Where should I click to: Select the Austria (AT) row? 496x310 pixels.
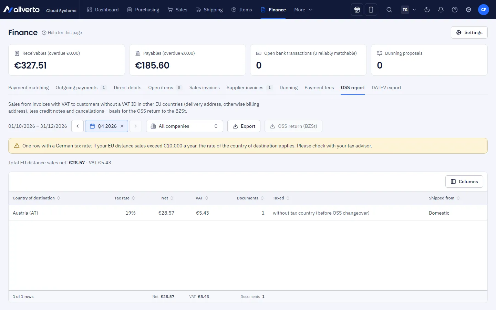tap(248, 213)
